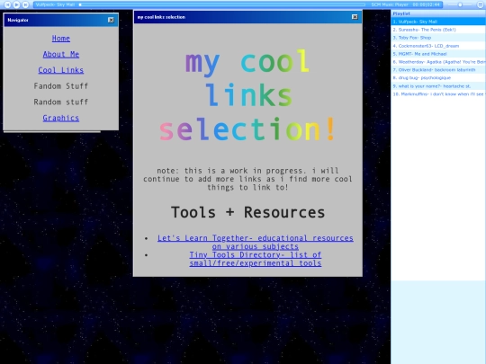Image resolution: width=486 pixels, height=364 pixels.
Task: Click the Tools + Resources heading
Action: (247, 213)
